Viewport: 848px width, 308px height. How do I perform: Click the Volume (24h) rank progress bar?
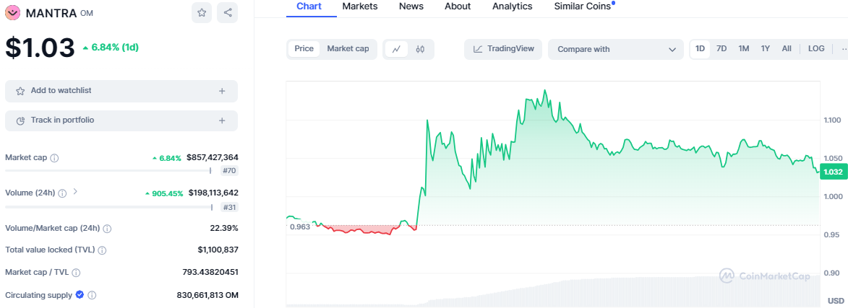pyautogui.click(x=109, y=207)
